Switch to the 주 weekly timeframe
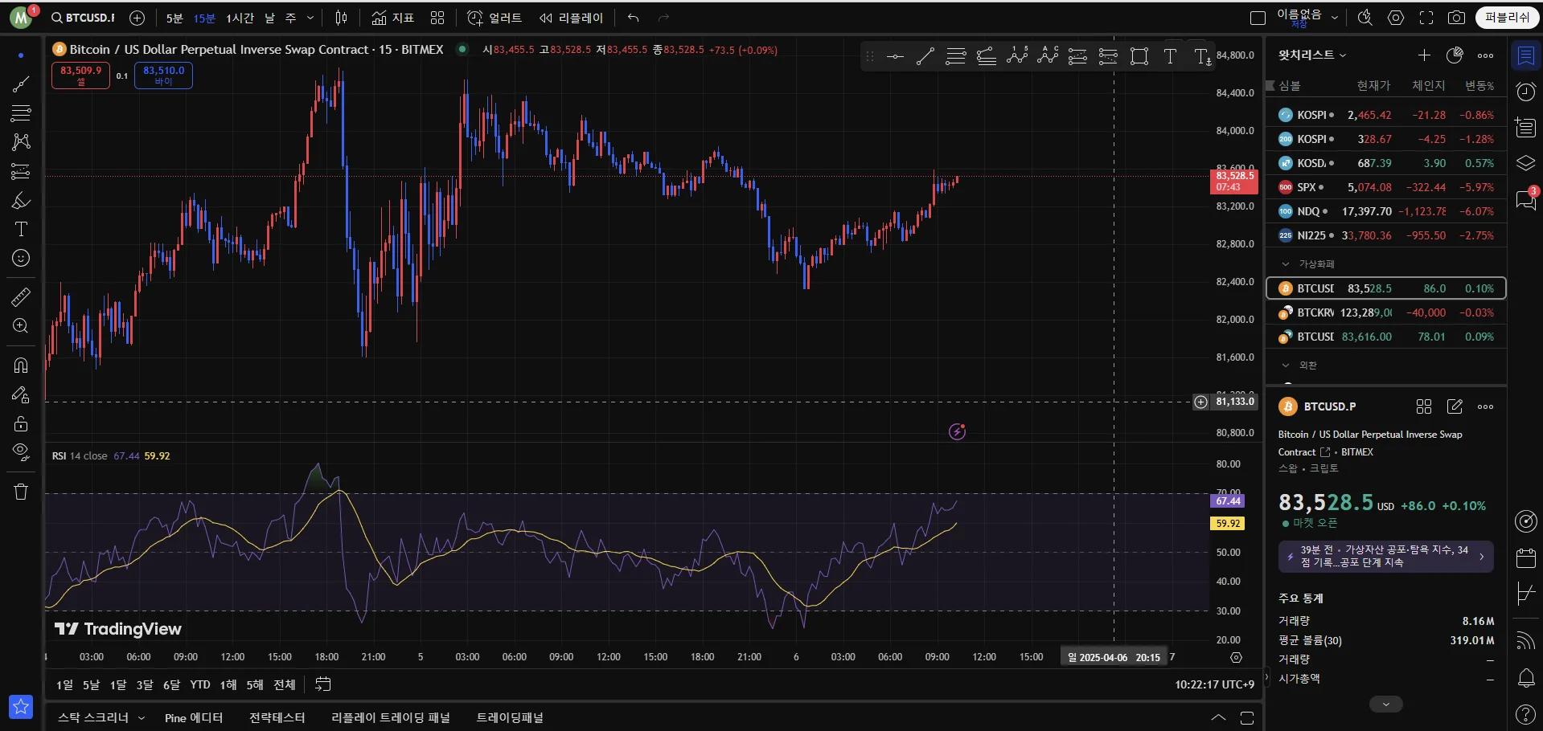 [x=291, y=18]
